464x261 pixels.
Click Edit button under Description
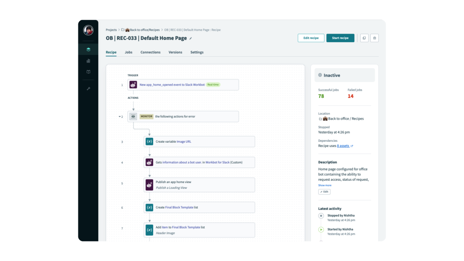pyautogui.click(x=324, y=192)
